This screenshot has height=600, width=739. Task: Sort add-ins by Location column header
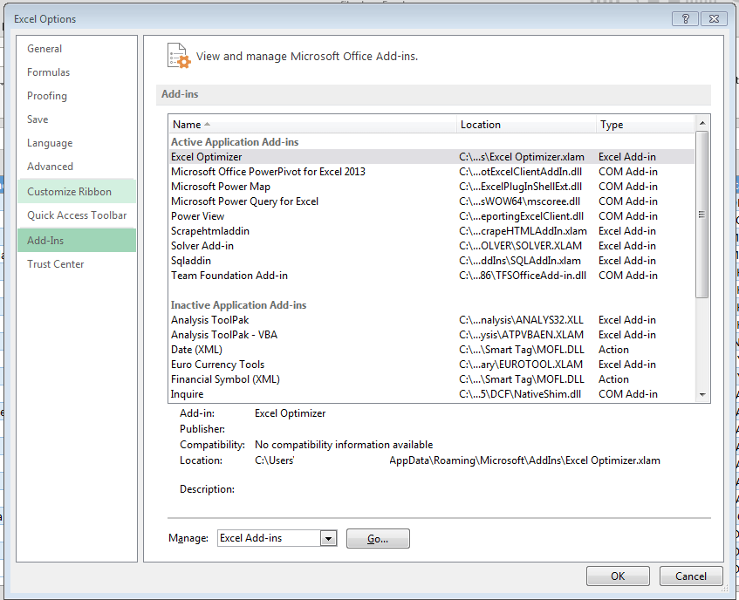click(526, 125)
